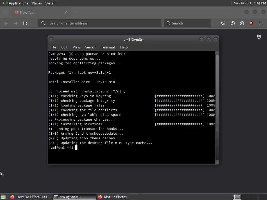The image size is (267, 200).
Task: Click 'Arming ConditionNeedsUpdate...' line
Action: pos(92,134)
